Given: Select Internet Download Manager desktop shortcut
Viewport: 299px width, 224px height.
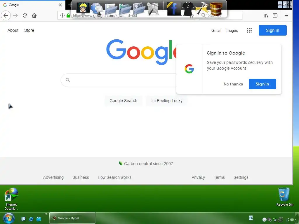Looking at the screenshot, I should 11,199.
